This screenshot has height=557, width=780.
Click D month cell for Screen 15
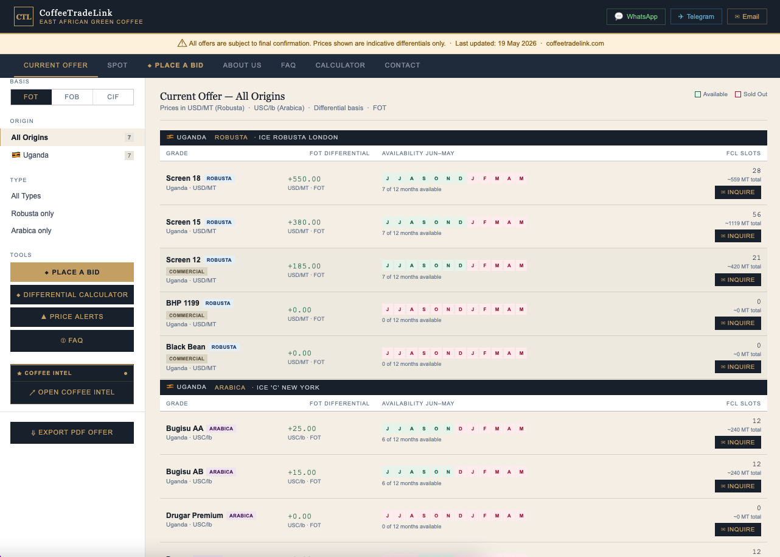coord(461,222)
